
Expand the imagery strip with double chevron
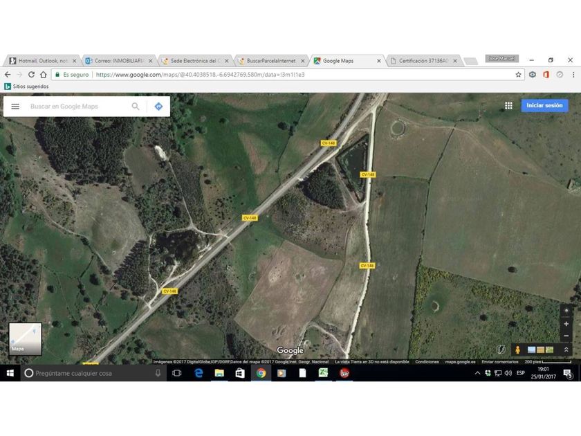pos(566,349)
